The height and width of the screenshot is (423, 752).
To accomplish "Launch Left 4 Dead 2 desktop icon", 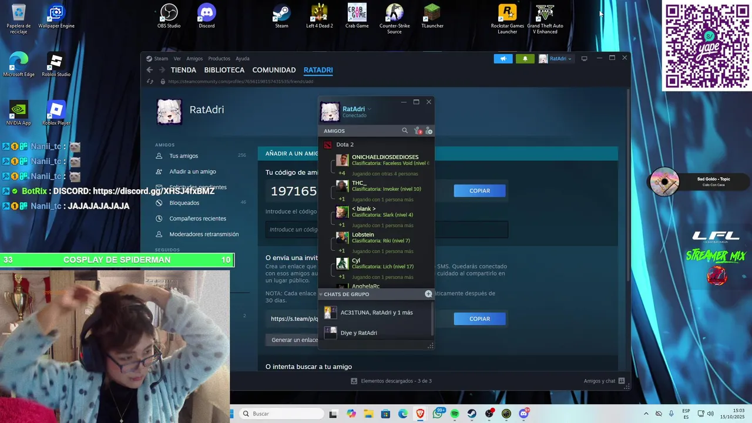I will pyautogui.click(x=319, y=16).
